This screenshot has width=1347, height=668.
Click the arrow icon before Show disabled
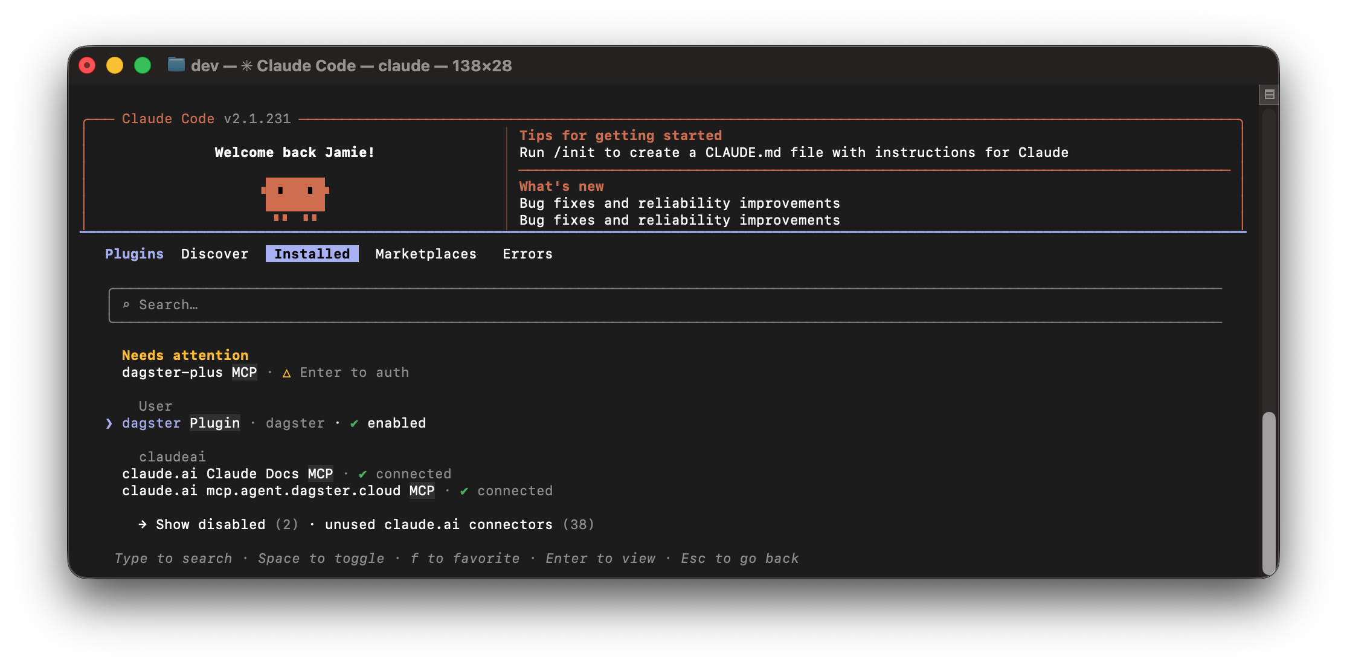(x=143, y=524)
